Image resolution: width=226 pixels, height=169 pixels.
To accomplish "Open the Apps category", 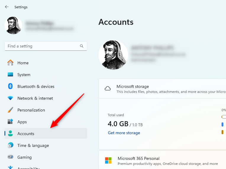I will tap(46, 122).
